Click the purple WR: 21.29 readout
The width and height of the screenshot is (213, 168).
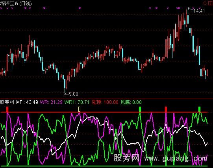tap(51, 102)
